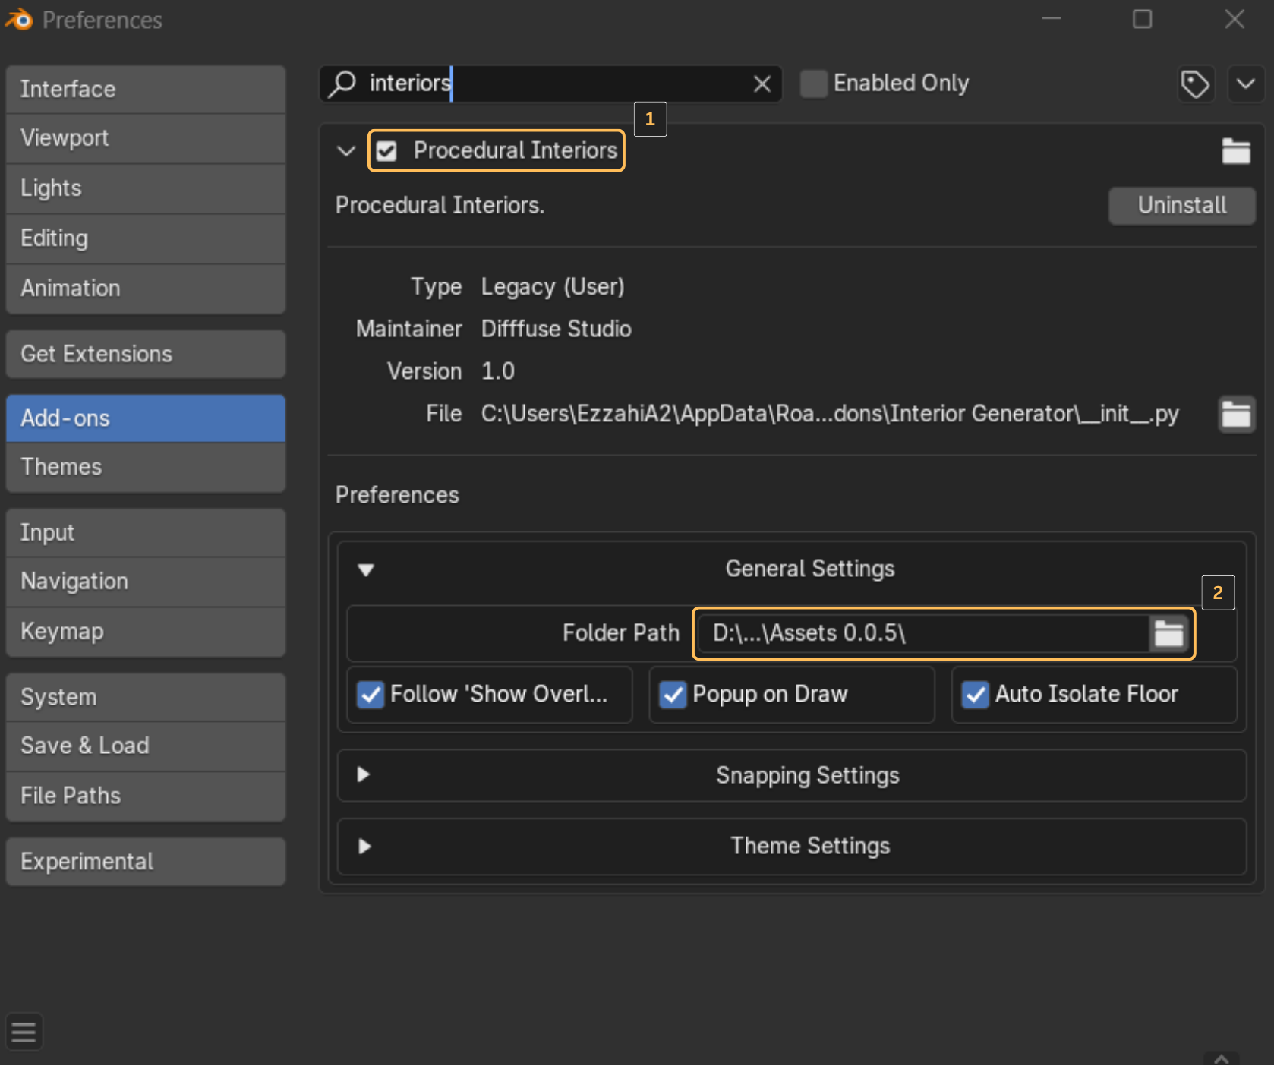Close the Preferences window
Viewport: 1274px width, 1066px height.
click(x=1235, y=19)
